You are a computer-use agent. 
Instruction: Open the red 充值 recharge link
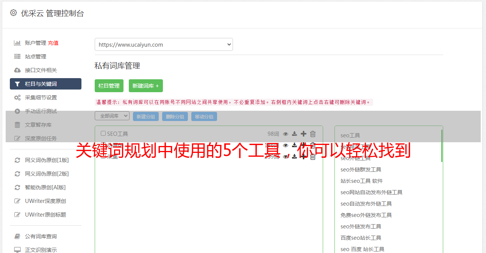click(53, 43)
